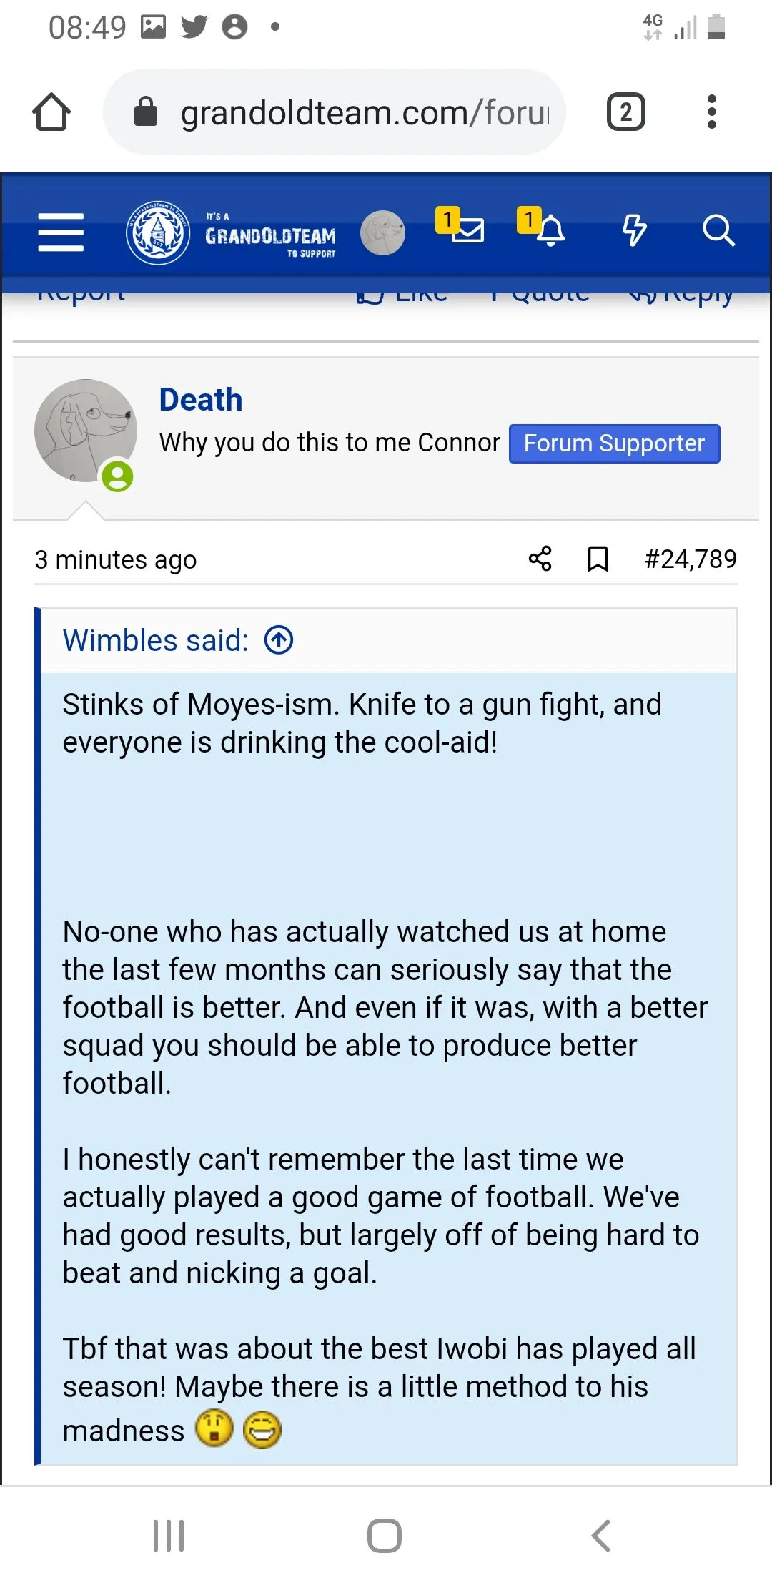This screenshot has width=772, height=1588.
Task: Open the Death username profile link
Action: (x=201, y=400)
